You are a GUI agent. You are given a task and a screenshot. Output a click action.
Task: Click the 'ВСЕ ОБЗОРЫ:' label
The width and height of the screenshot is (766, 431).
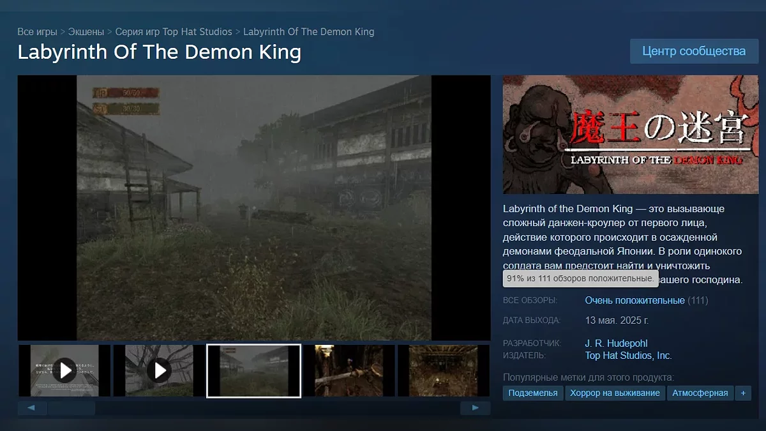coord(530,300)
